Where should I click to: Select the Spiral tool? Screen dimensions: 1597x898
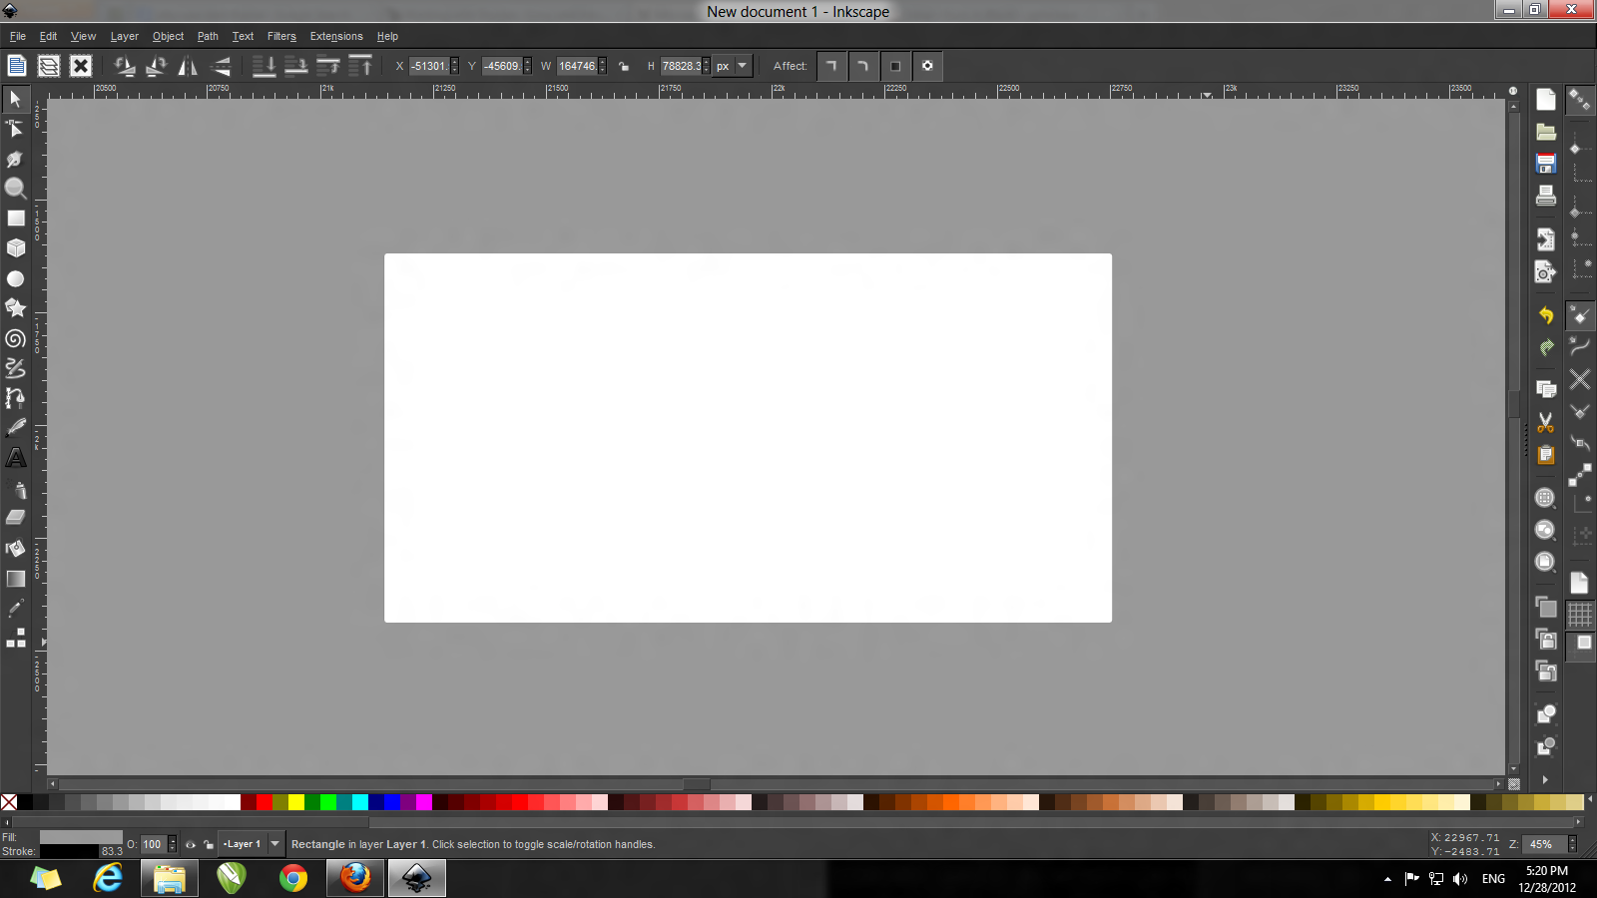pos(16,338)
